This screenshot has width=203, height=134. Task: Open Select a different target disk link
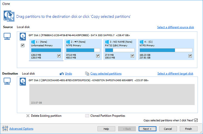[175, 74]
